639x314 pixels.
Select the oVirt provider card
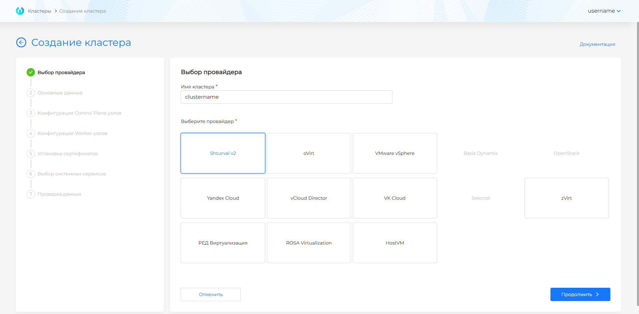pos(309,153)
